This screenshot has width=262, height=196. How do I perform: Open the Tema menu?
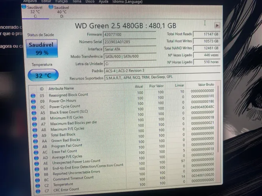point(77,2)
